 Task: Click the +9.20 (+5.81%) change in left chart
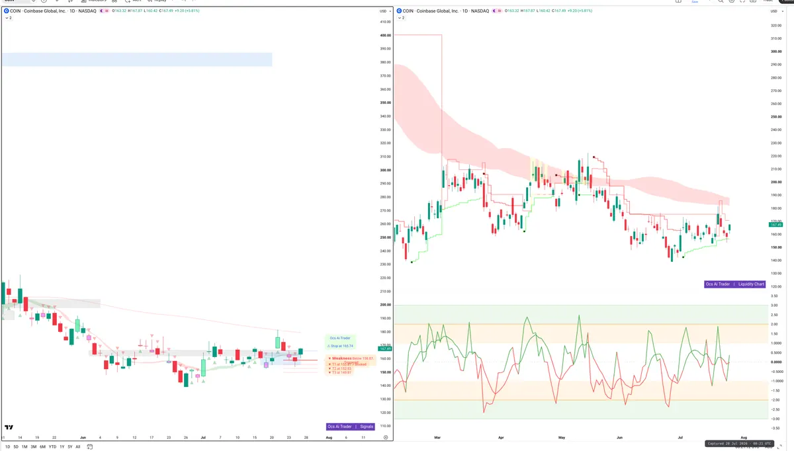click(x=187, y=11)
